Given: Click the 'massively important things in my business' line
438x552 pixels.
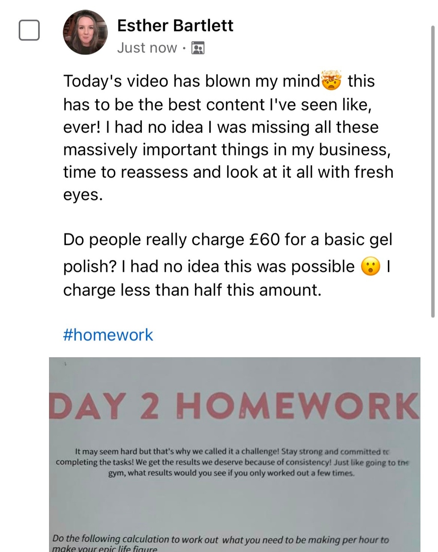Looking at the screenshot, I should click(227, 150).
